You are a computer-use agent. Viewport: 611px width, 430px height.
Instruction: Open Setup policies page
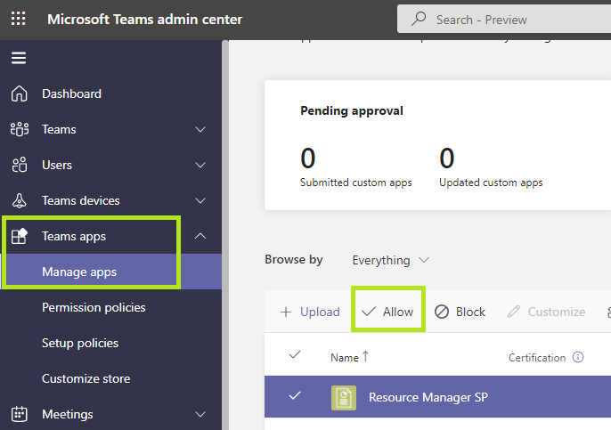coord(80,343)
